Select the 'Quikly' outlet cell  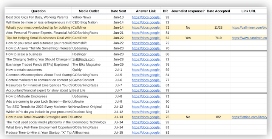point(89,69)
